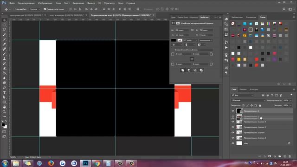The height and width of the screenshot is (167, 297).
Task: Toggle layer filtering switch in Layers panel
Action: point(291,95)
